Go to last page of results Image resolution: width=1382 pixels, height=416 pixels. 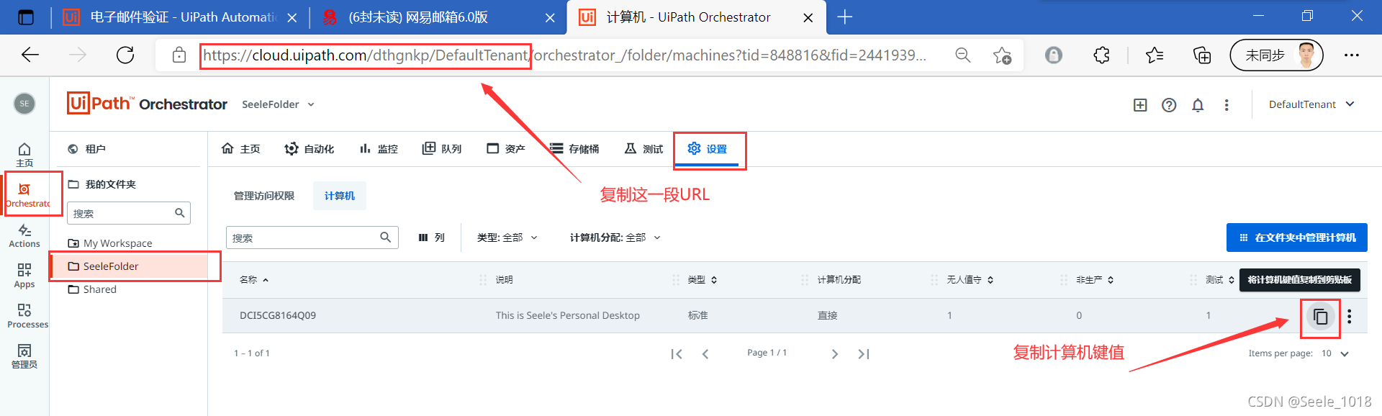864,353
